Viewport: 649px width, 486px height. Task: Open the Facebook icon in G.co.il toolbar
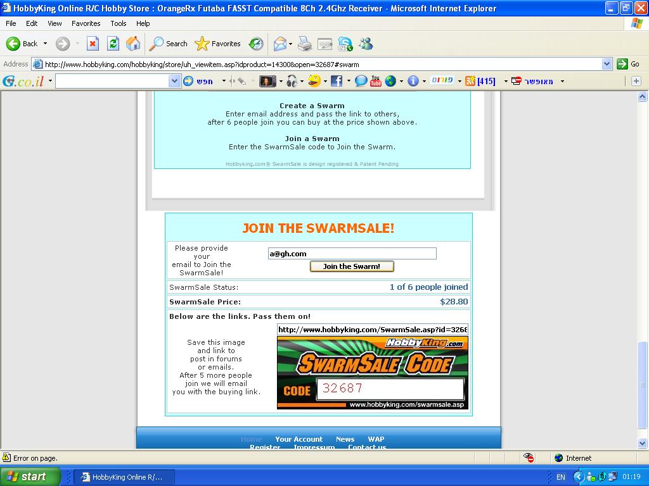pyautogui.click(x=337, y=81)
